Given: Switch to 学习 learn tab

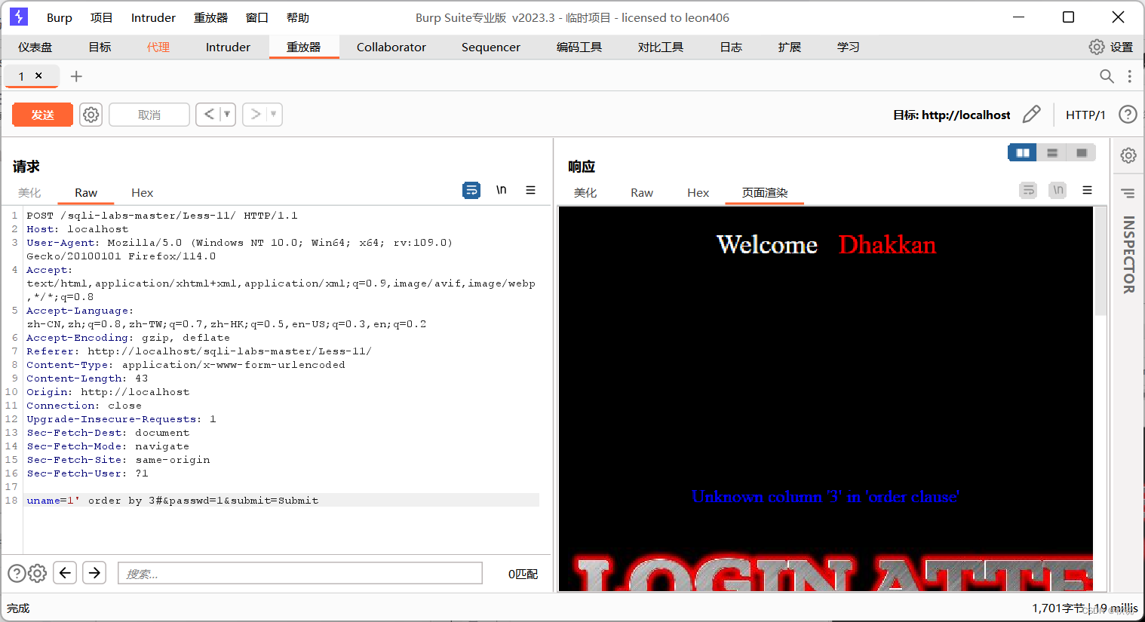Looking at the screenshot, I should coord(849,47).
